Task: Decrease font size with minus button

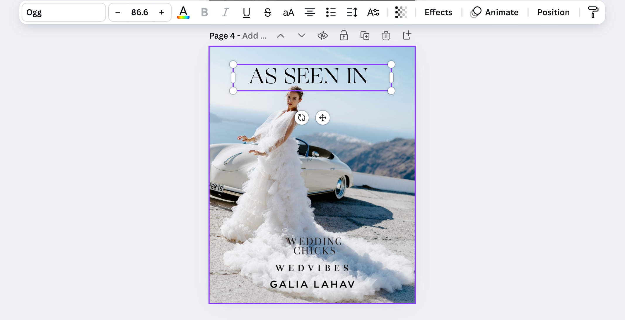Action: tap(118, 12)
